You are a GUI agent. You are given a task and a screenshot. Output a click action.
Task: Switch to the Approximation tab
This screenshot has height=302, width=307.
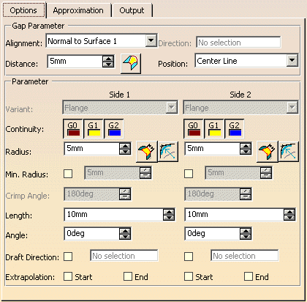78,10
